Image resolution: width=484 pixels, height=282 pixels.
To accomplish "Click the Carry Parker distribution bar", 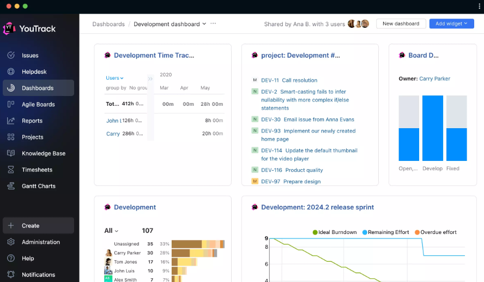I will tap(194, 253).
